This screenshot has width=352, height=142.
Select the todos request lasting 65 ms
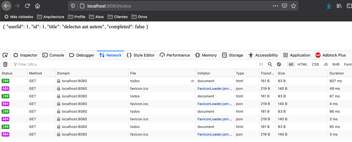click(176, 127)
